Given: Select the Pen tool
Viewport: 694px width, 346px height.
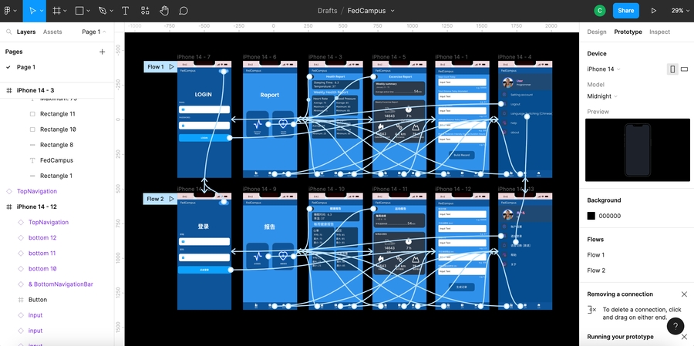Looking at the screenshot, I should pos(102,11).
